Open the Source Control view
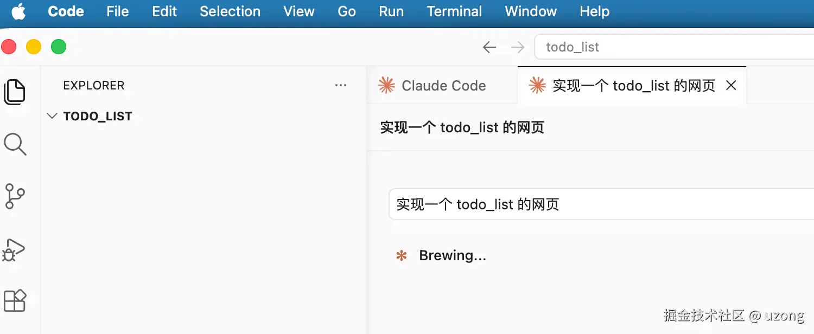 (15, 196)
